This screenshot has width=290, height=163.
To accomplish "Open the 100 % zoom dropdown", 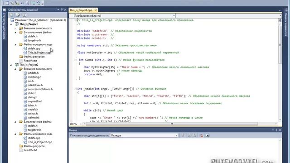I will pos(81,124).
